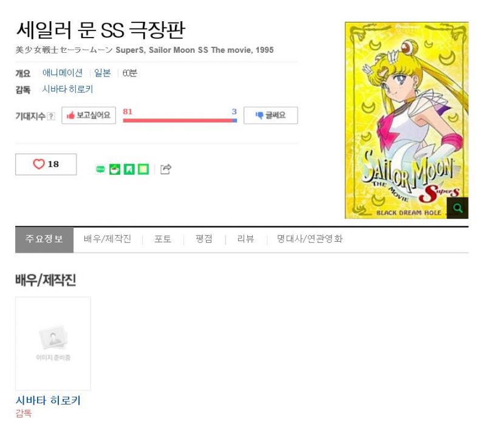Go to 평점 tab

(204, 239)
